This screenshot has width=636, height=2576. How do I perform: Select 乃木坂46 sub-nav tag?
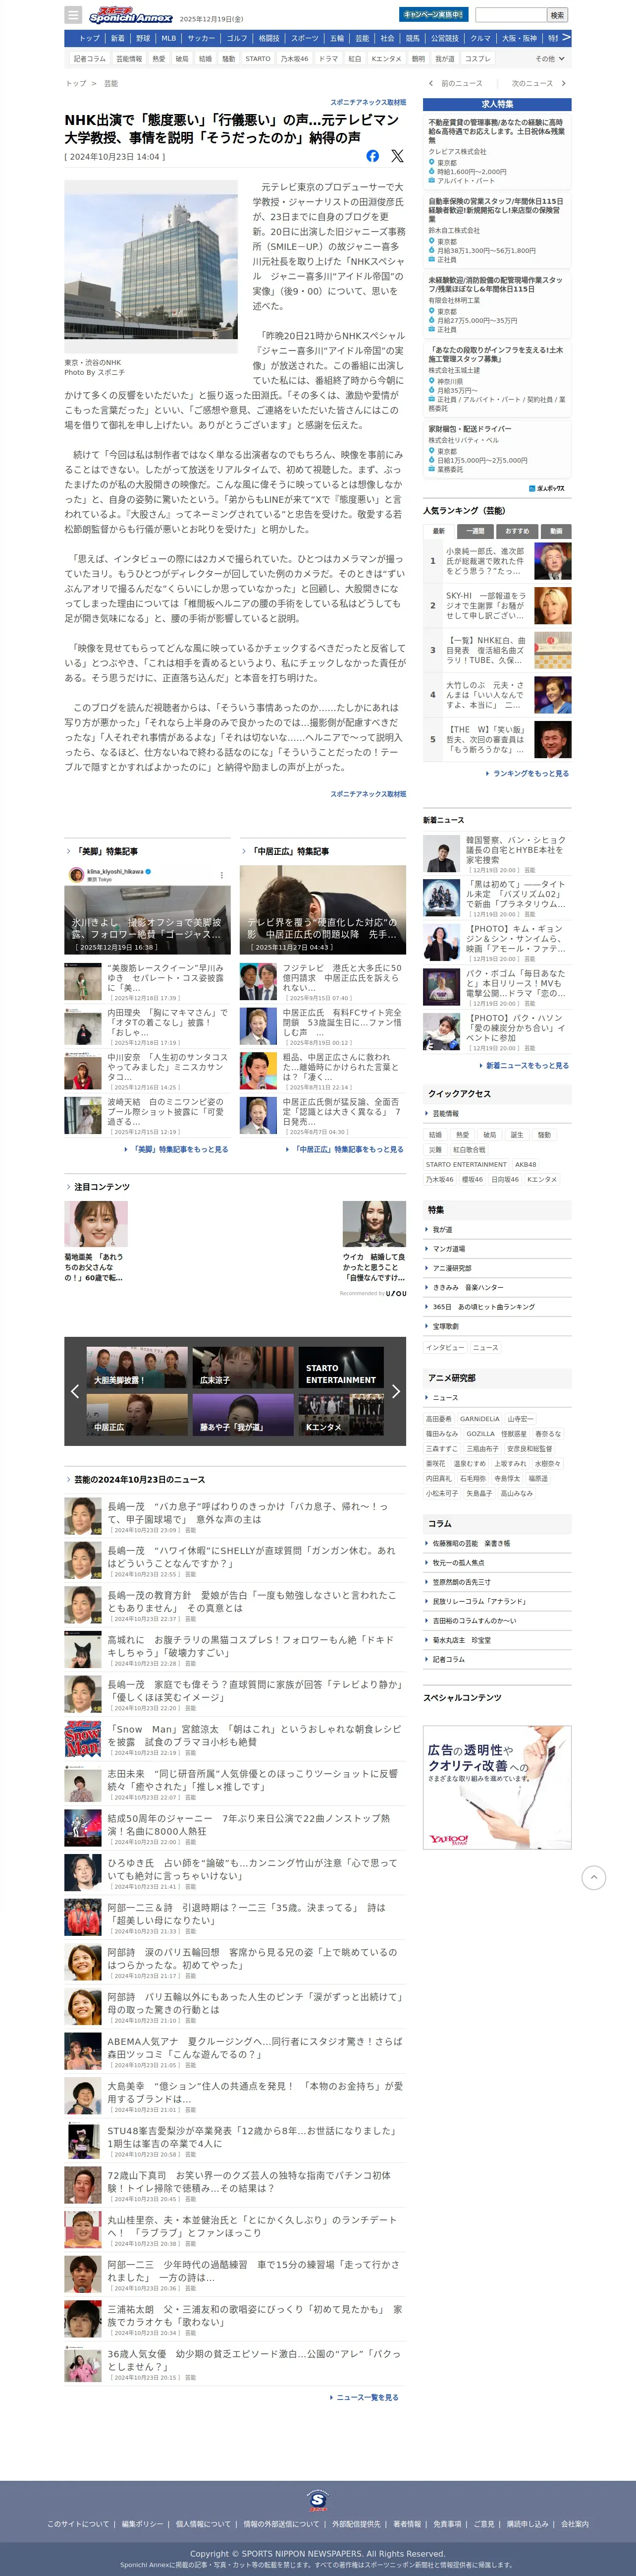(295, 59)
